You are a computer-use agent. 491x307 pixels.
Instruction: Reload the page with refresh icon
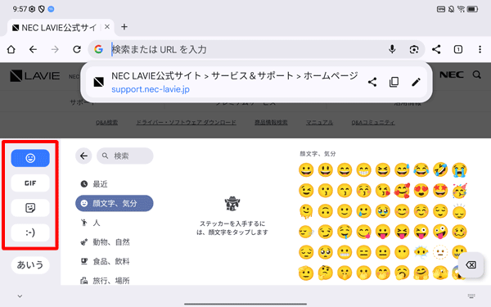77,49
